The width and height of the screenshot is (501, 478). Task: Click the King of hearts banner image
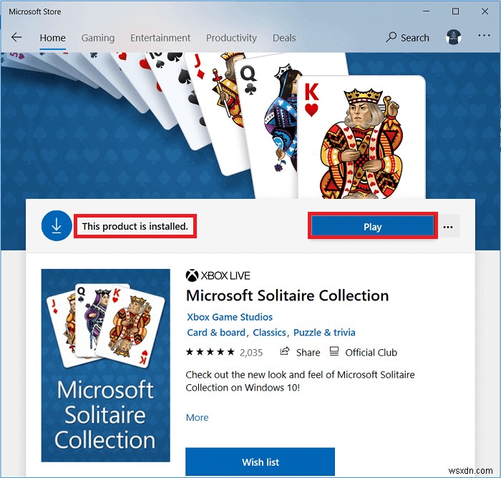(361, 137)
